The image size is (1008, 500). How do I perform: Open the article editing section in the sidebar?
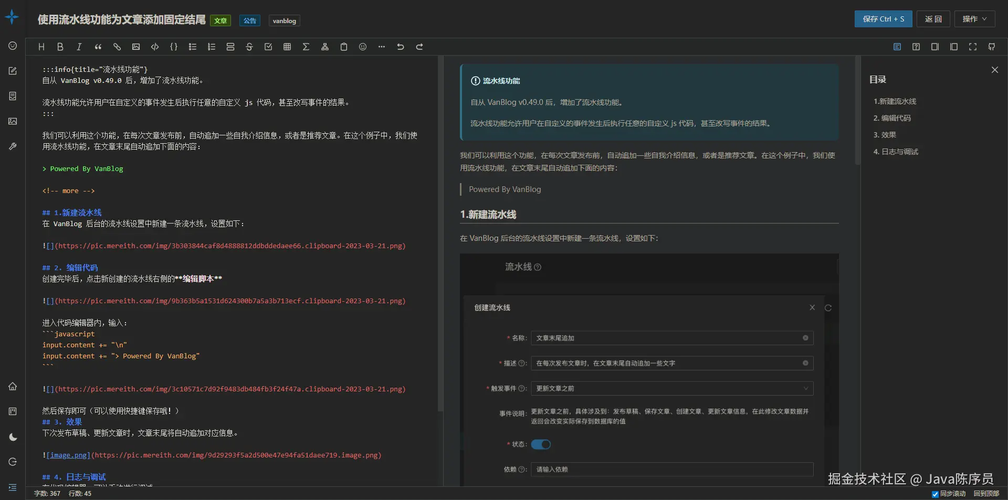pos(13,71)
